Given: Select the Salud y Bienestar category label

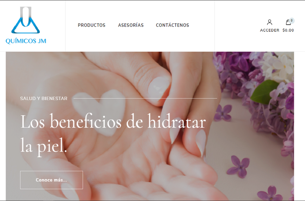Looking at the screenshot, I should coord(44,98).
